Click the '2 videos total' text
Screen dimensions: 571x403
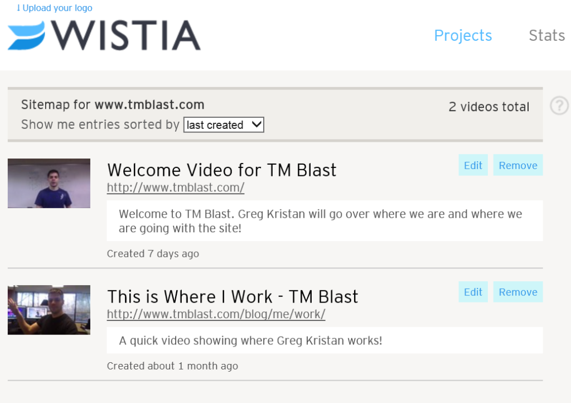488,107
